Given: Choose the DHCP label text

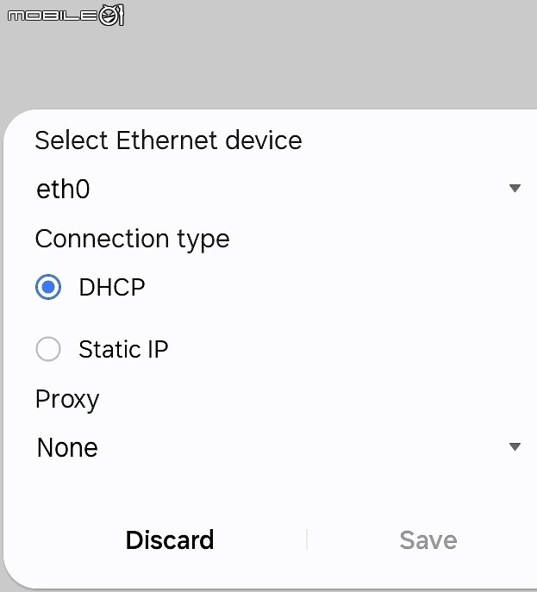Looking at the screenshot, I should (x=112, y=287).
